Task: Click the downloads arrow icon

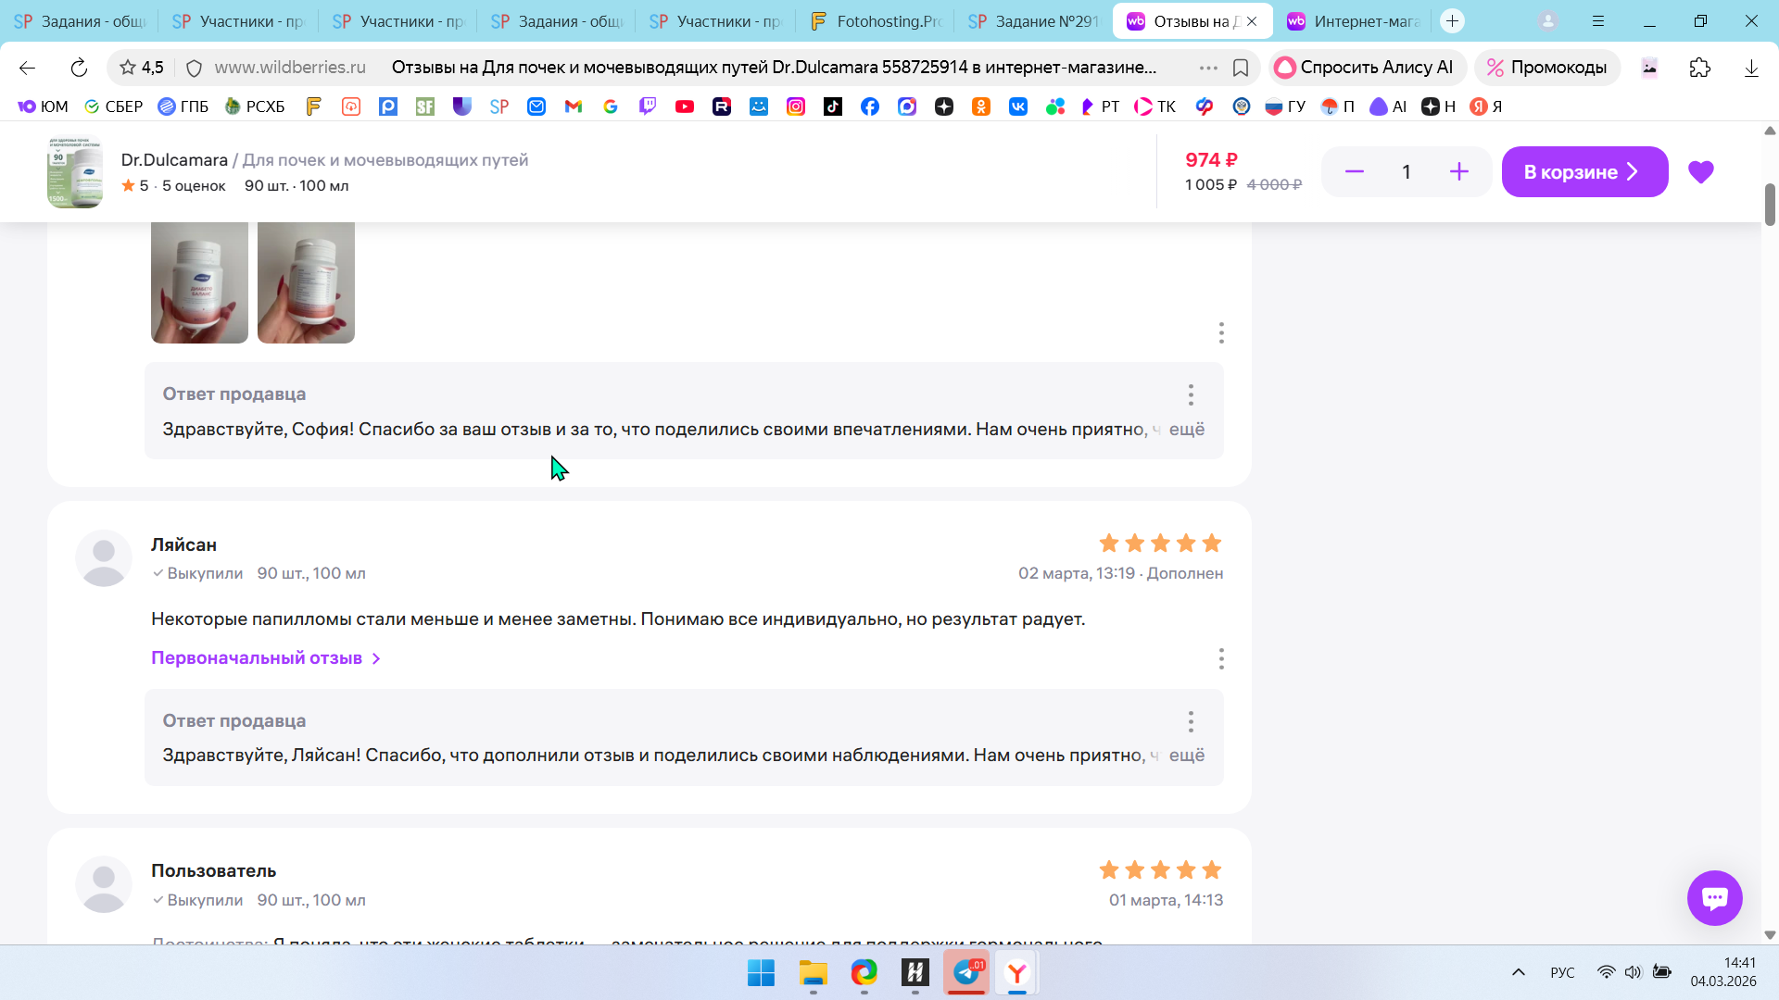Action: 1750,68
